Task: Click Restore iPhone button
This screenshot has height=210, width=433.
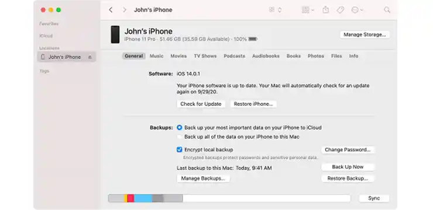Action: point(253,104)
